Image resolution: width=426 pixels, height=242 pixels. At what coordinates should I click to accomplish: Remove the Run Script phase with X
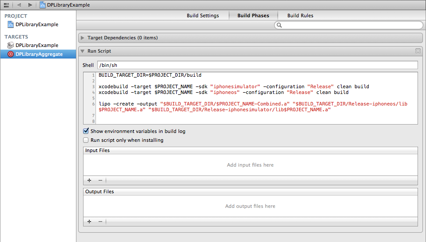click(418, 51)
